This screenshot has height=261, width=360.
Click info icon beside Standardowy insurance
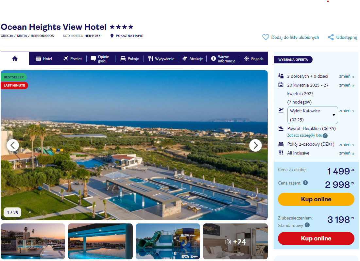pos(307,225)
